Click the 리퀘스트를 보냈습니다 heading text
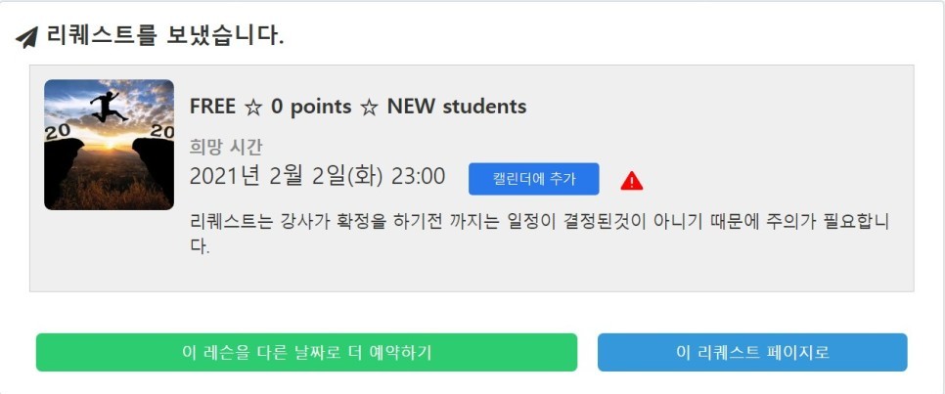 coord(165,37)
